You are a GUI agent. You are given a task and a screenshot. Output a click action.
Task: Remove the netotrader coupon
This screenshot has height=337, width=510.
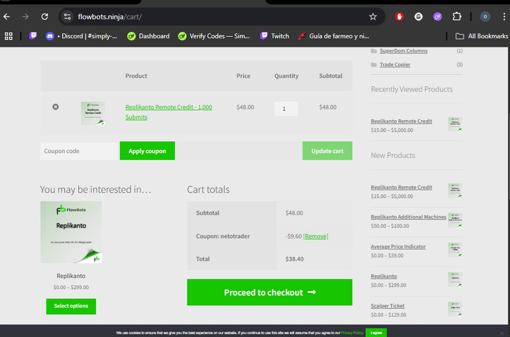click(x=316, y=236)
